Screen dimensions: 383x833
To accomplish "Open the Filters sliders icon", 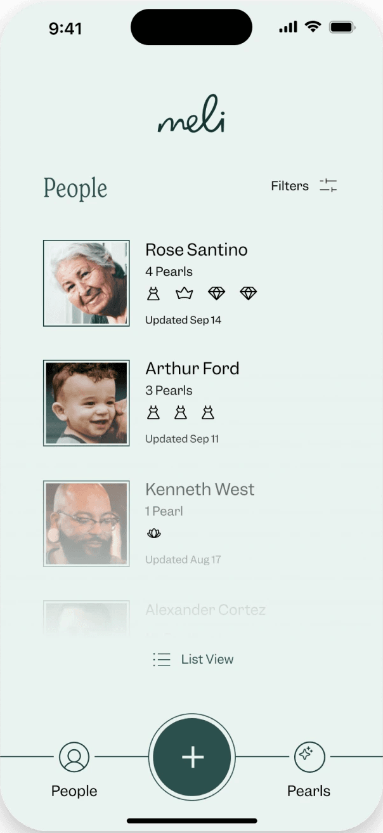I will tap(328, 185).
